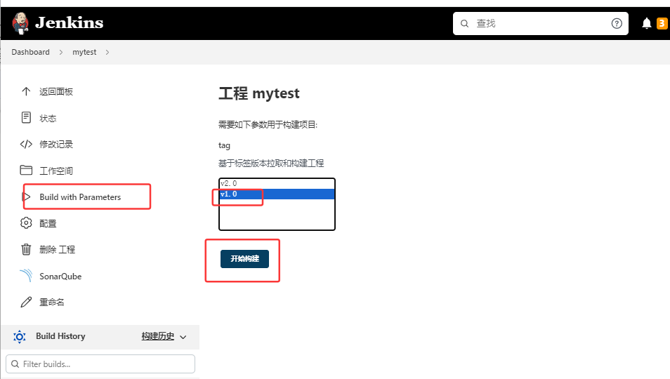Image resolution: width=670 pixels, height=379 pixels.
Task: Click the gear icon for 配置
Action: (26, 222)
